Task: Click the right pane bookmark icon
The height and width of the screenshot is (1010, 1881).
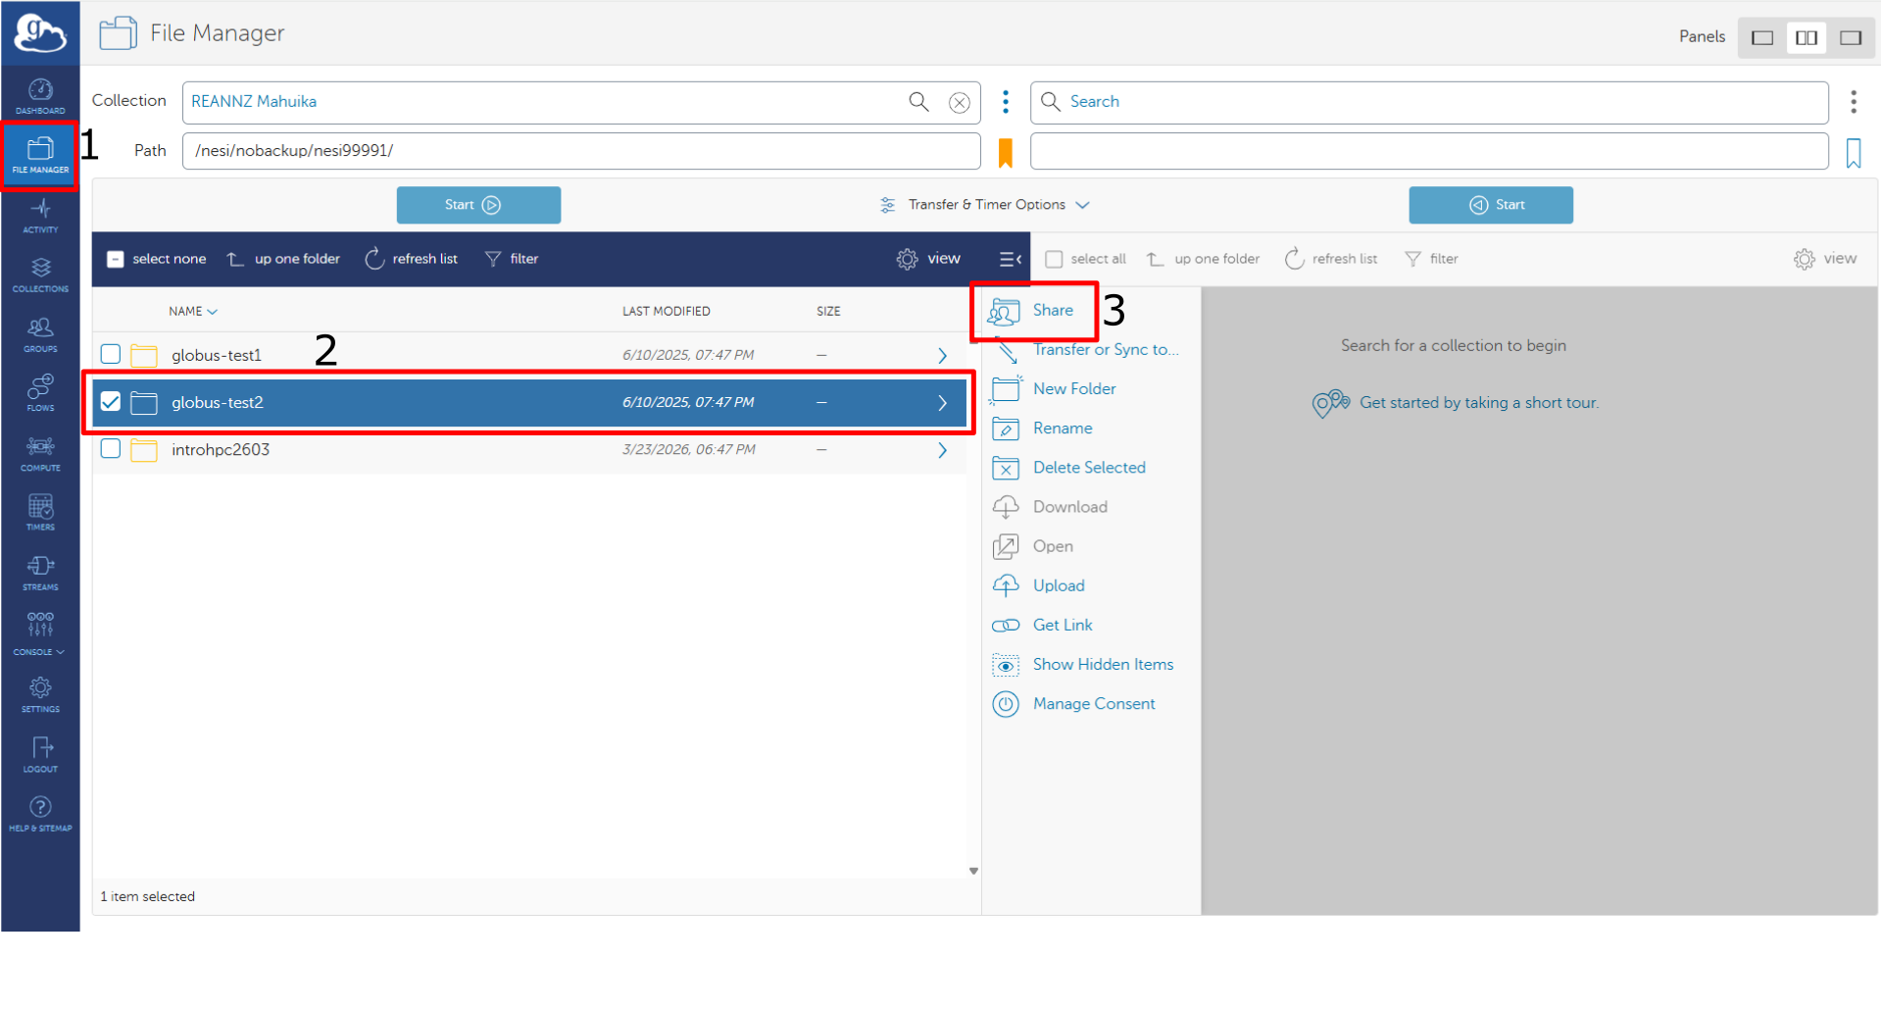Action: coord(1854,153)
